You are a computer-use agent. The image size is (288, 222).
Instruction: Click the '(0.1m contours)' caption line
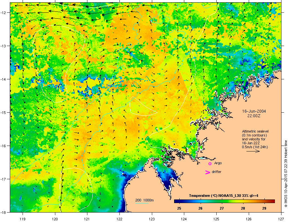click(254, 135)
